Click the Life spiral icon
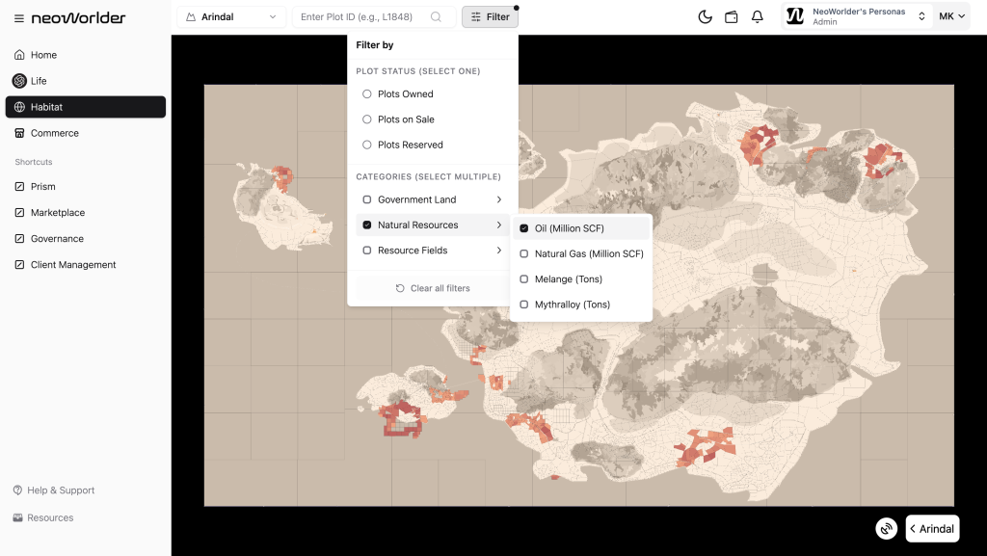Image resolution: width=987 pixels, height=556 pixels. (x=19, y=81)
